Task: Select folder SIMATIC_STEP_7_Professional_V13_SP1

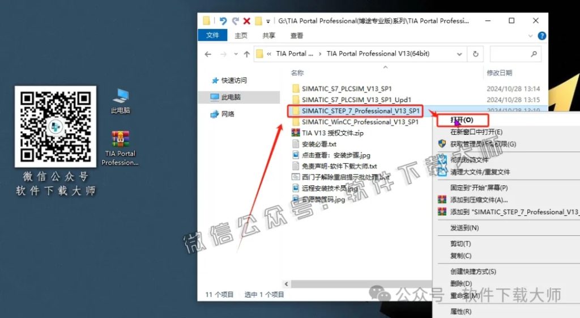Action: [x=361, y=111]
